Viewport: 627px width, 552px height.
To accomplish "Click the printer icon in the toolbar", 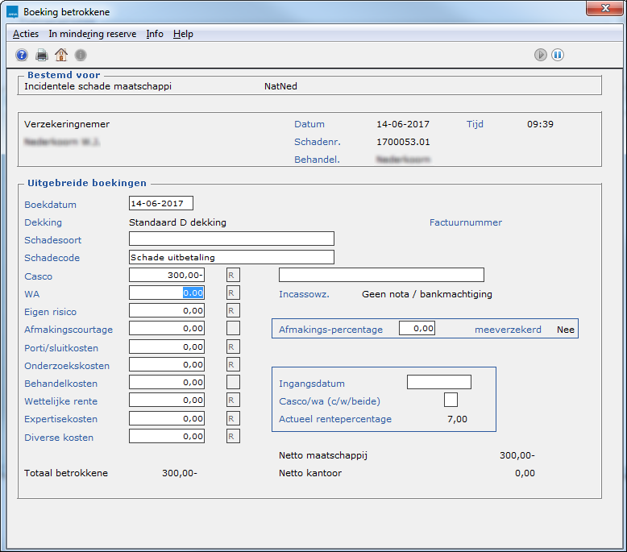I will pyautogui.click(x=42, y=55).
